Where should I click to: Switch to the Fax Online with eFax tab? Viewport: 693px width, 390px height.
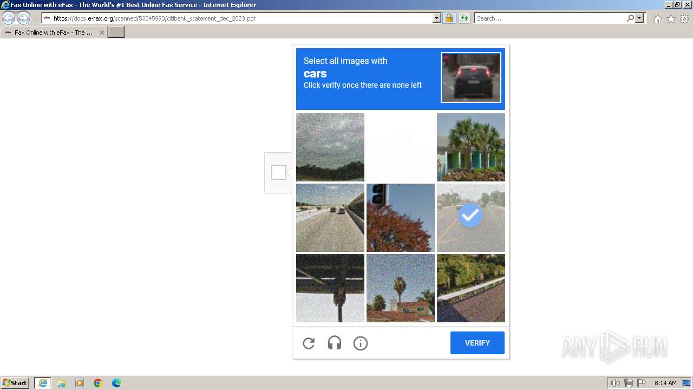(53, 32)
